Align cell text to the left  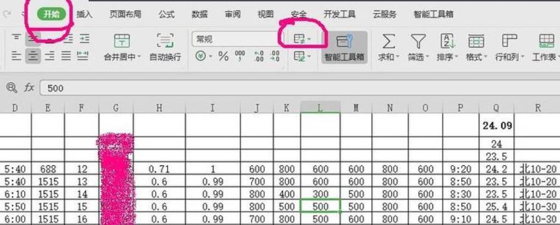pos(16,56)
